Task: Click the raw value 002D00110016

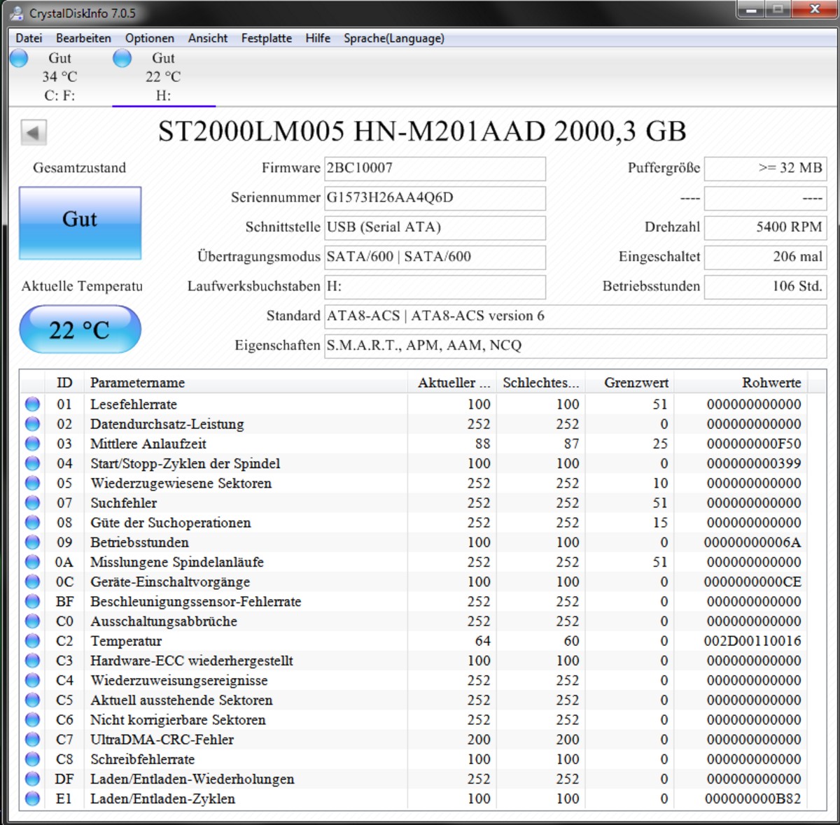Action: (x=752, y=641)
